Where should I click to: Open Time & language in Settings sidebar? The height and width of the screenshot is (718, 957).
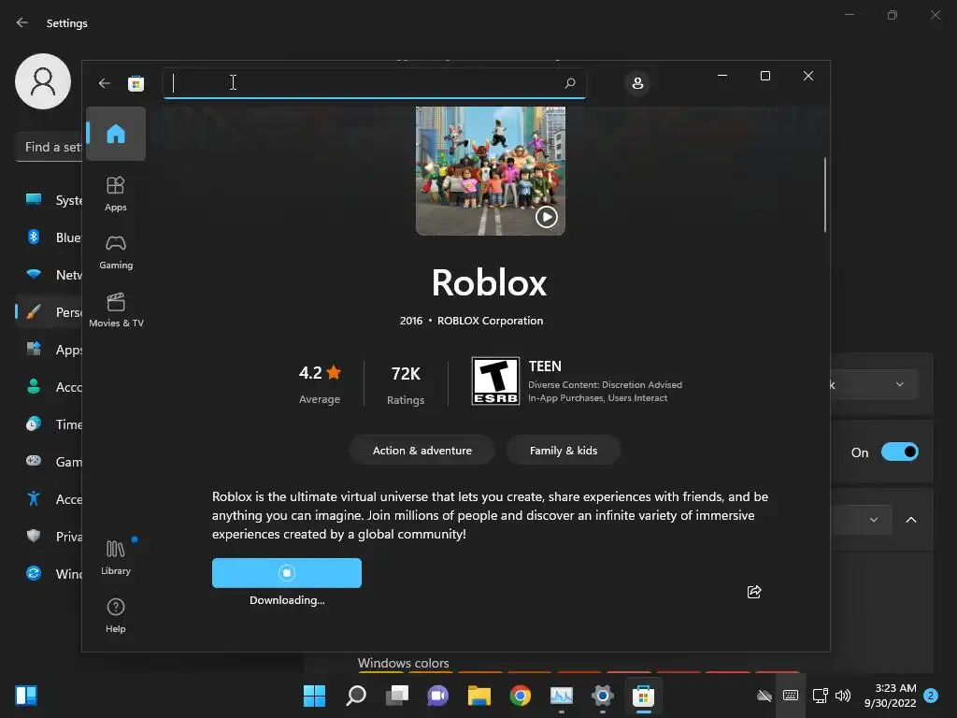coord(49,424)
